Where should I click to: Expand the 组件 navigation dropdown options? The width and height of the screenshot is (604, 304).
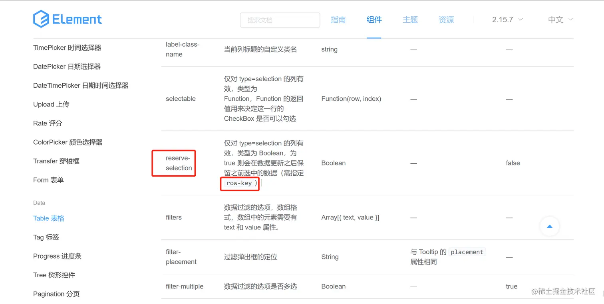click(374, 19)
